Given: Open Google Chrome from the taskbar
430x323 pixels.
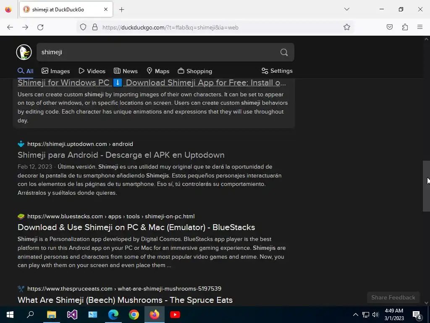Looking at the screenshot, I should [134, 315].
